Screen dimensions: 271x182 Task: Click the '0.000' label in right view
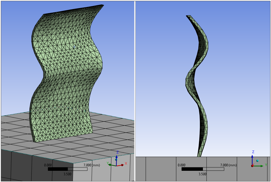(x=182, y=165)
